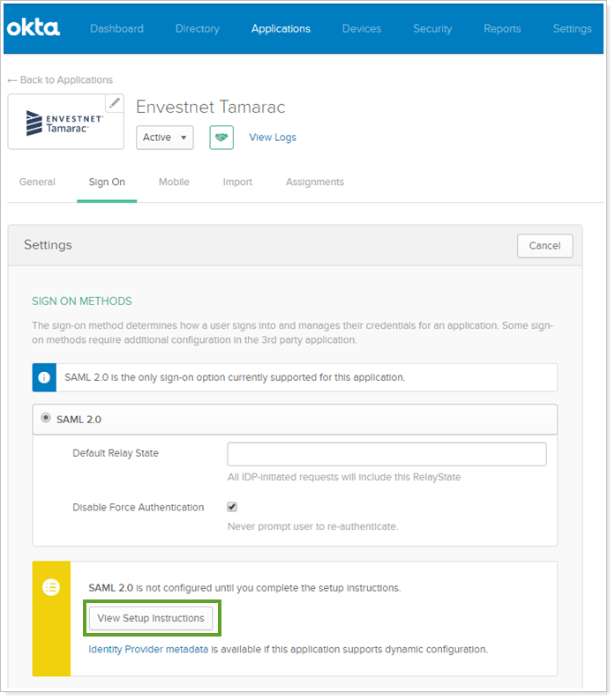Open the Applications menu

pos(281,28)
